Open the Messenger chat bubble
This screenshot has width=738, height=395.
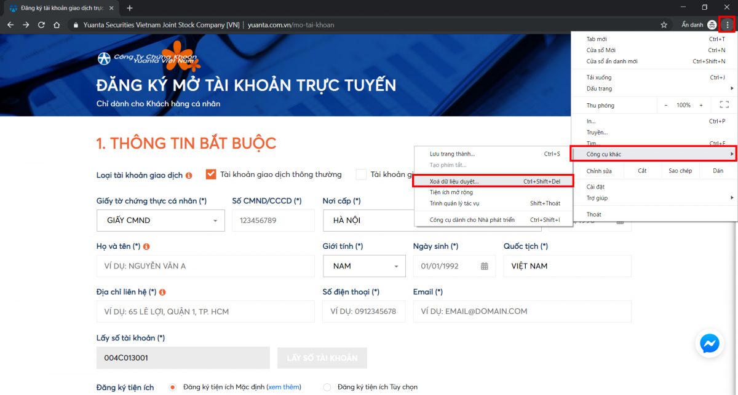(x=709, y=343)
